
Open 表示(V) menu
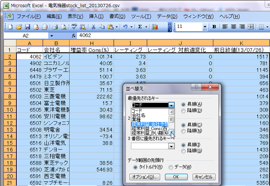click(x=75, y=16)
